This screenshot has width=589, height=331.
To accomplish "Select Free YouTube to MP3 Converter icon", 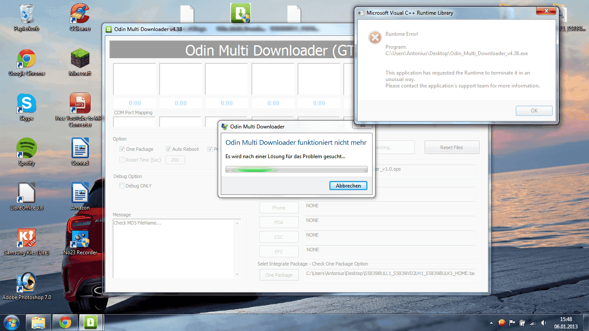I will (80, 110).
